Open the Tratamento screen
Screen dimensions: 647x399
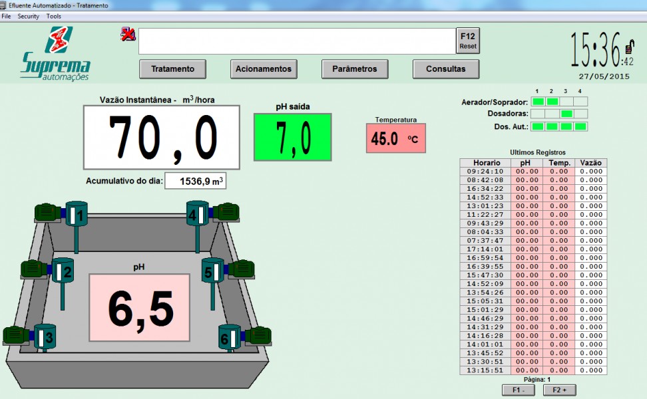pos(172,69)
